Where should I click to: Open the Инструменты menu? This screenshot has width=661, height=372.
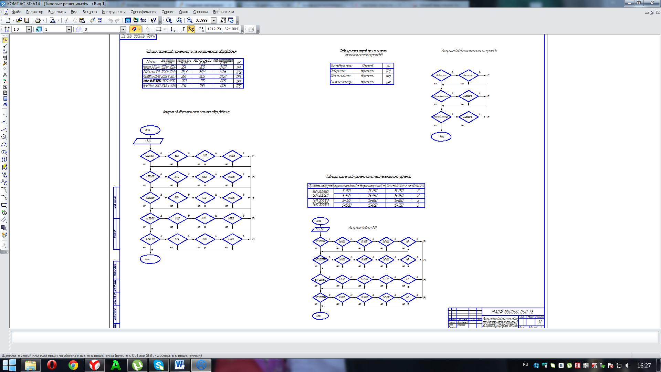tap(114, 12)
